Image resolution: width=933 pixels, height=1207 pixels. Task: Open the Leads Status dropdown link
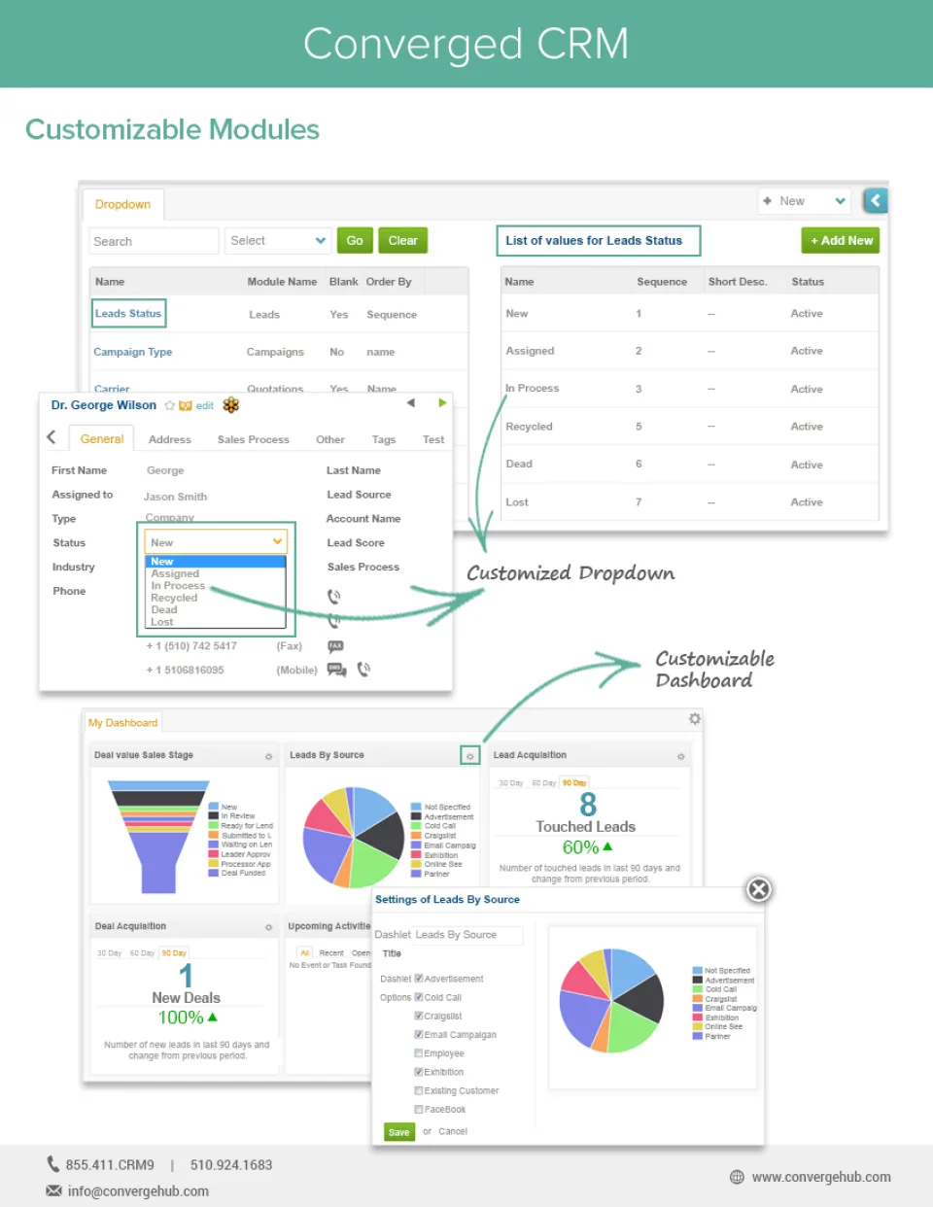click(128, 313)
